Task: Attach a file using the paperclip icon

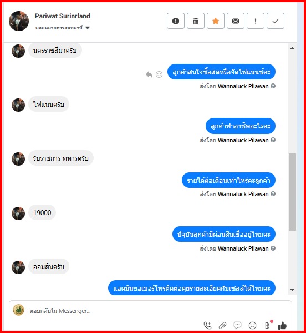Action: tap(222, 325)
